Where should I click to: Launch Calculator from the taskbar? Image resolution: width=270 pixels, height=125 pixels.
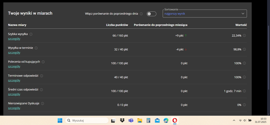pyautogui.click(x=148, y=120)
